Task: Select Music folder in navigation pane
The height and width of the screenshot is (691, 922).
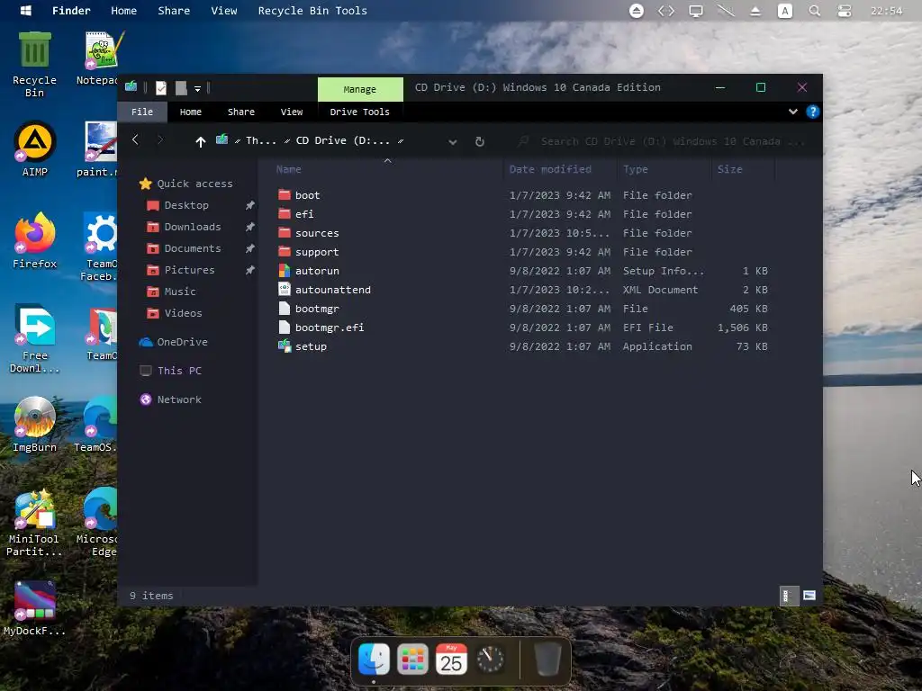Action: tap(171, 292)
